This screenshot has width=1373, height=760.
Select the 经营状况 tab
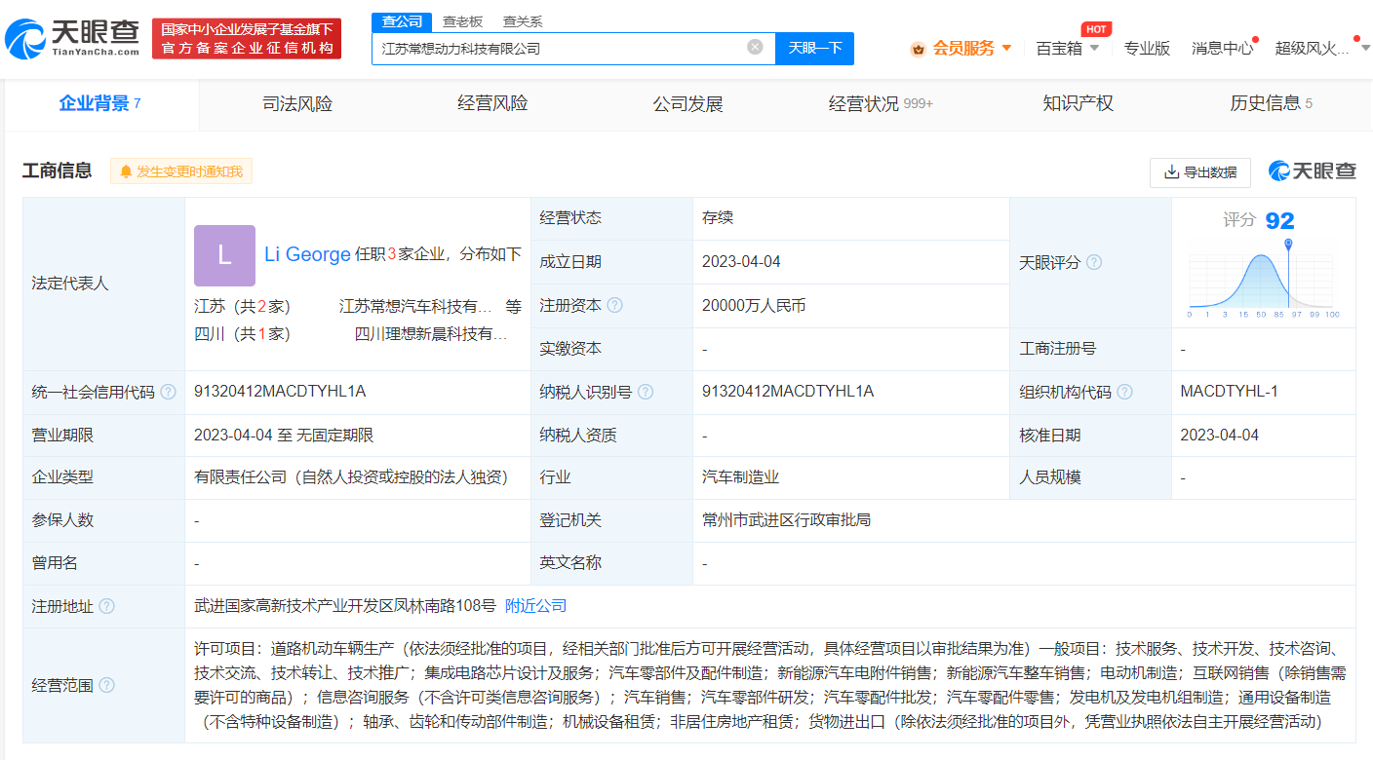881,103
